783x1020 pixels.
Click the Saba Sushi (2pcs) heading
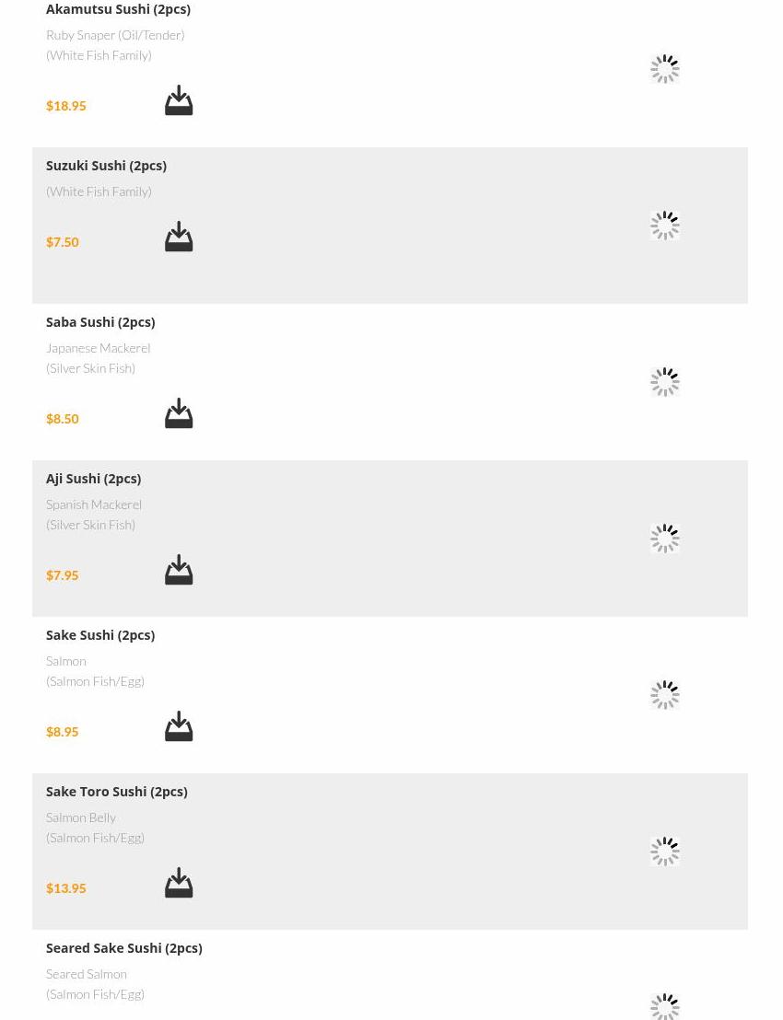[100, 322]
